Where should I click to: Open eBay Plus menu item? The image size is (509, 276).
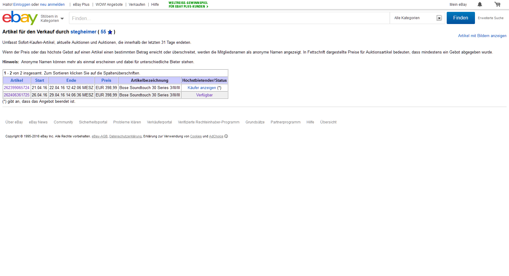(x=81, y=5)
